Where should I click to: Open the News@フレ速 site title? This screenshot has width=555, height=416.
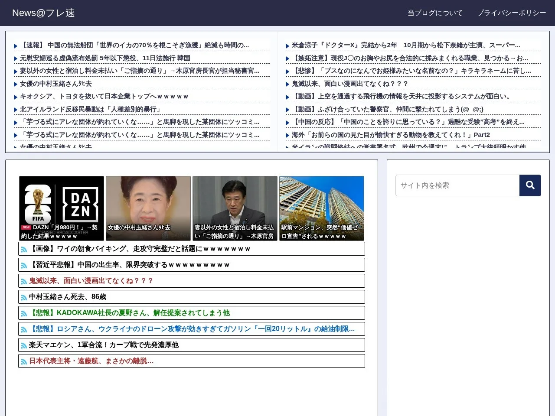tap(43, 13)
